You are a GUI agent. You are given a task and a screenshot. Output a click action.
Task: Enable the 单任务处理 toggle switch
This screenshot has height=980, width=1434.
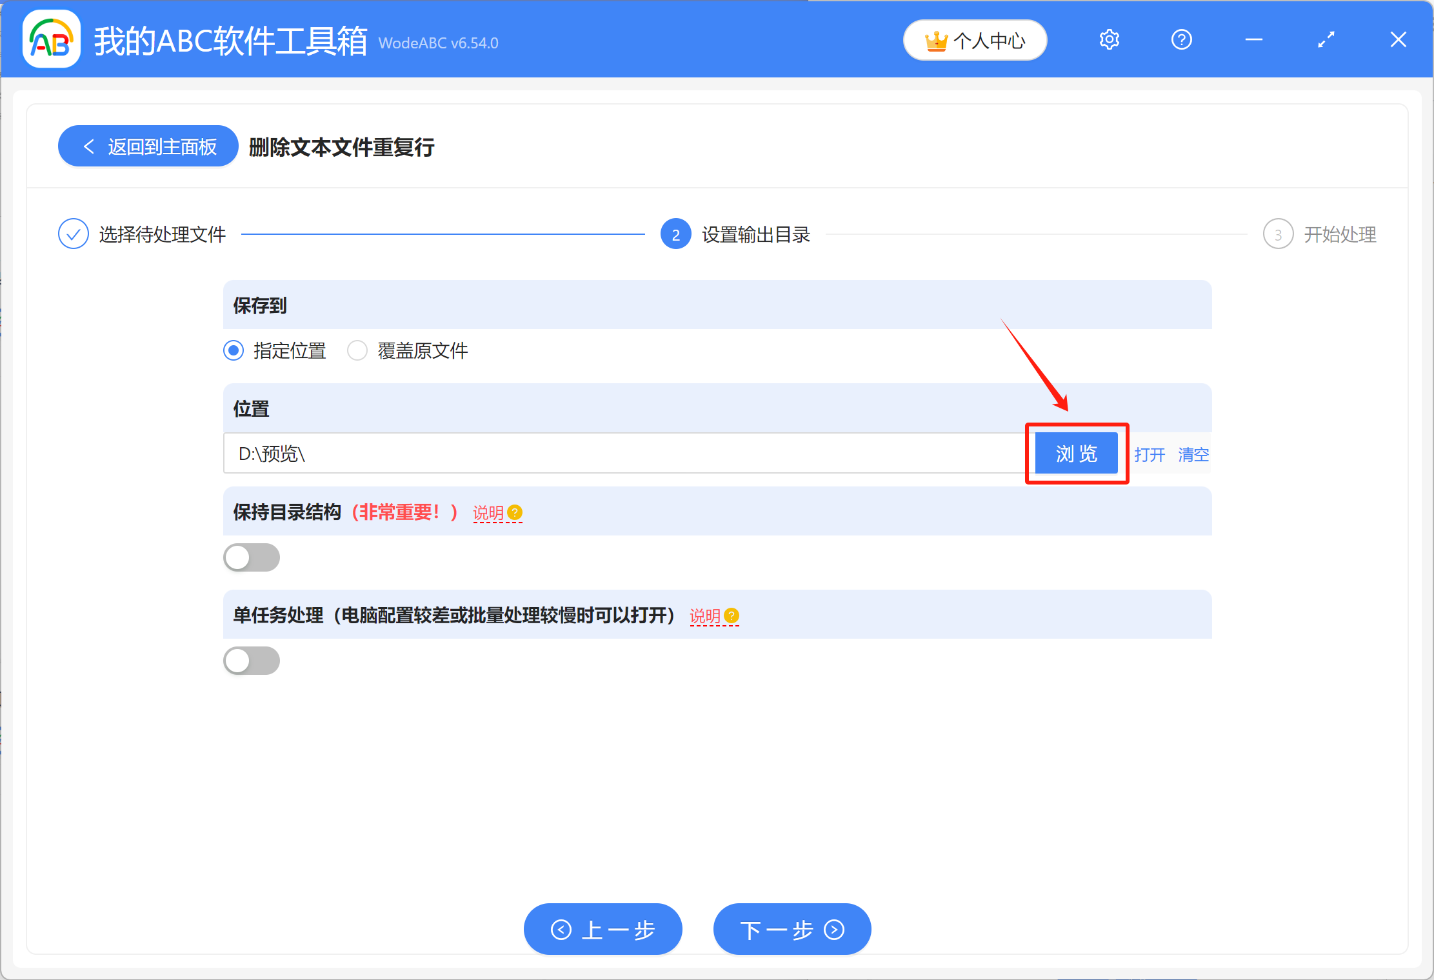click(x=252, y=660)
